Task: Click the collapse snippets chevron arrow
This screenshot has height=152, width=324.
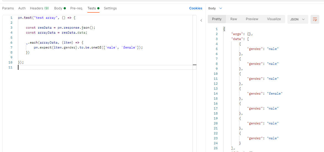Action: 201,20
